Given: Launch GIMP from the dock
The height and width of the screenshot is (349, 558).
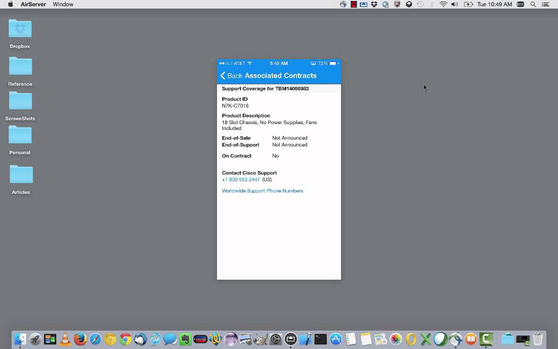Looking at the screenshot, I should (x=261, y=339).
